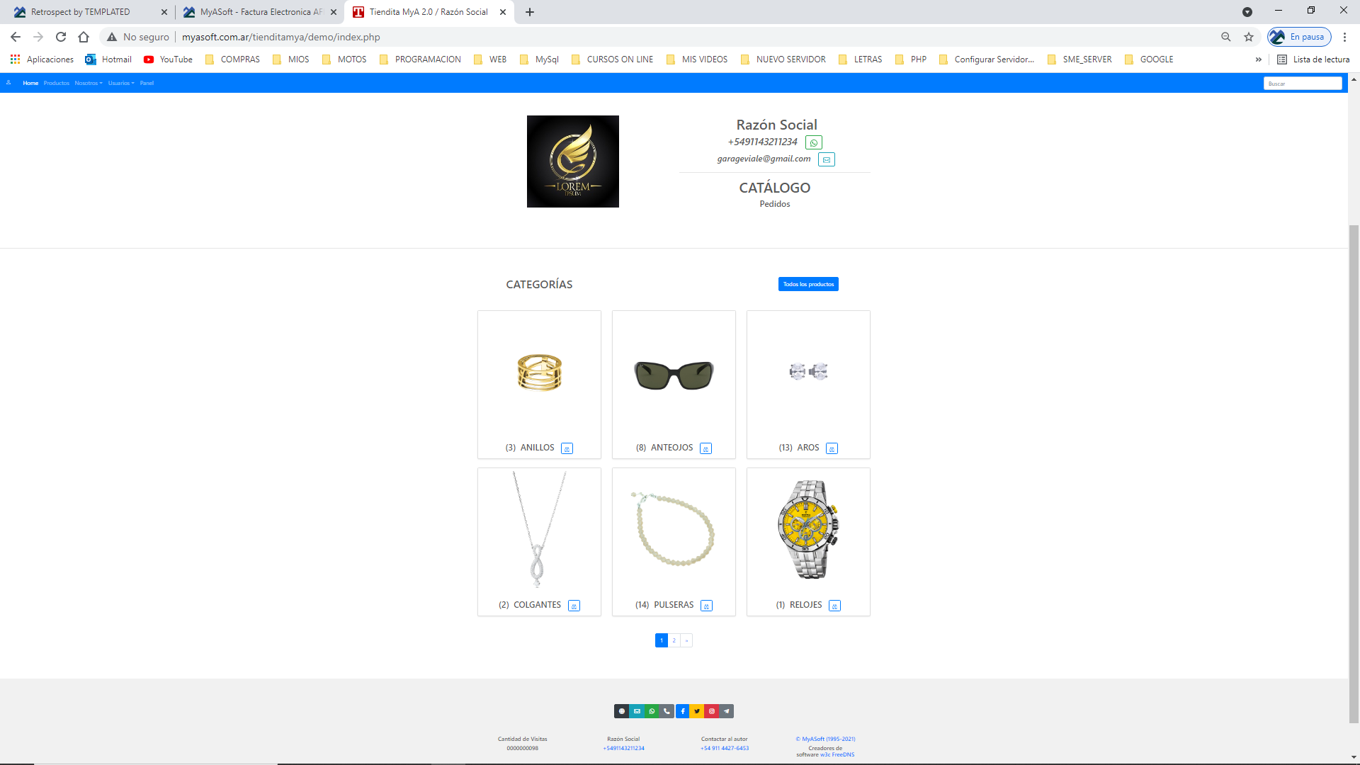Click the email icon beside garageviale@gmail.com

827,160
